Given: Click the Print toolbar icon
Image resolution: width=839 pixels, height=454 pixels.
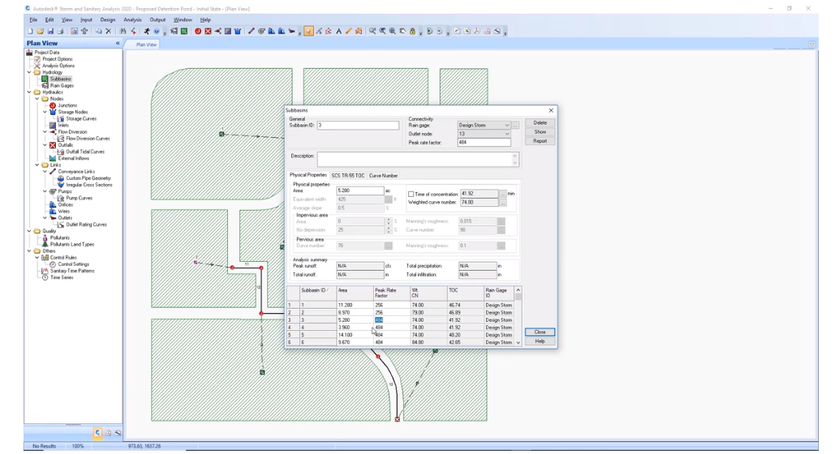Looking at the screenshot, I should tap(61, 32).
